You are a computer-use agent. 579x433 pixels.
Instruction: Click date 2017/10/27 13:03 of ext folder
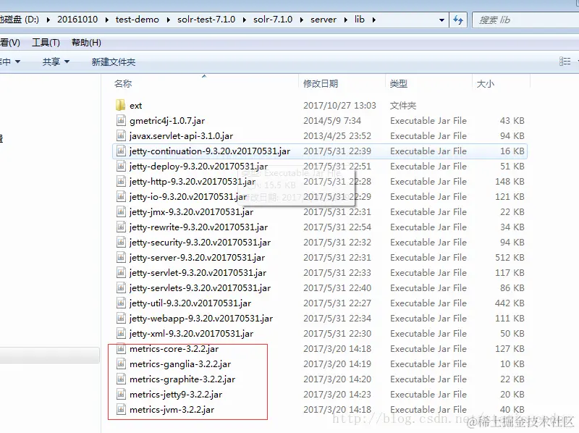tap(339, 106)
